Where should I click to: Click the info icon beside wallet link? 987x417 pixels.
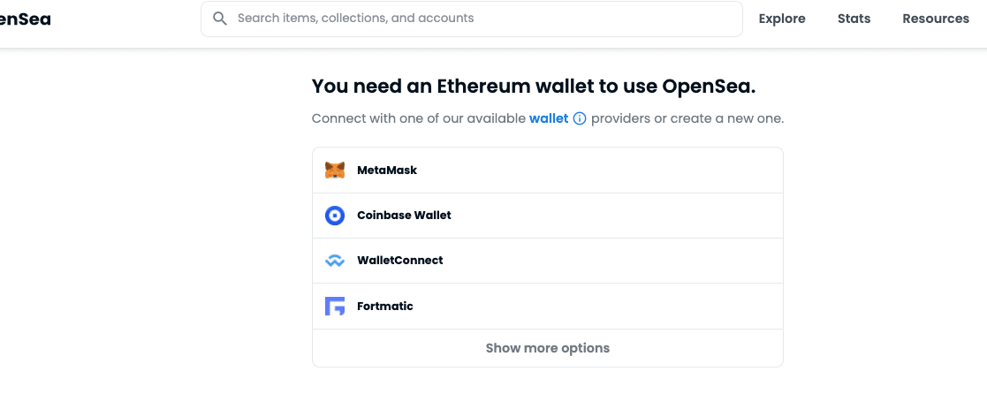point(580,118)
